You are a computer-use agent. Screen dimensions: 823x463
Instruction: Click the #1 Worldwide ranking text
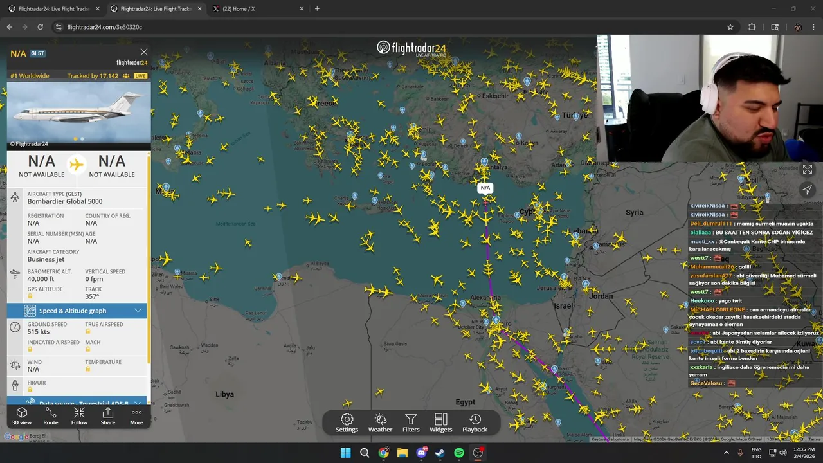(x=30, y=76)
